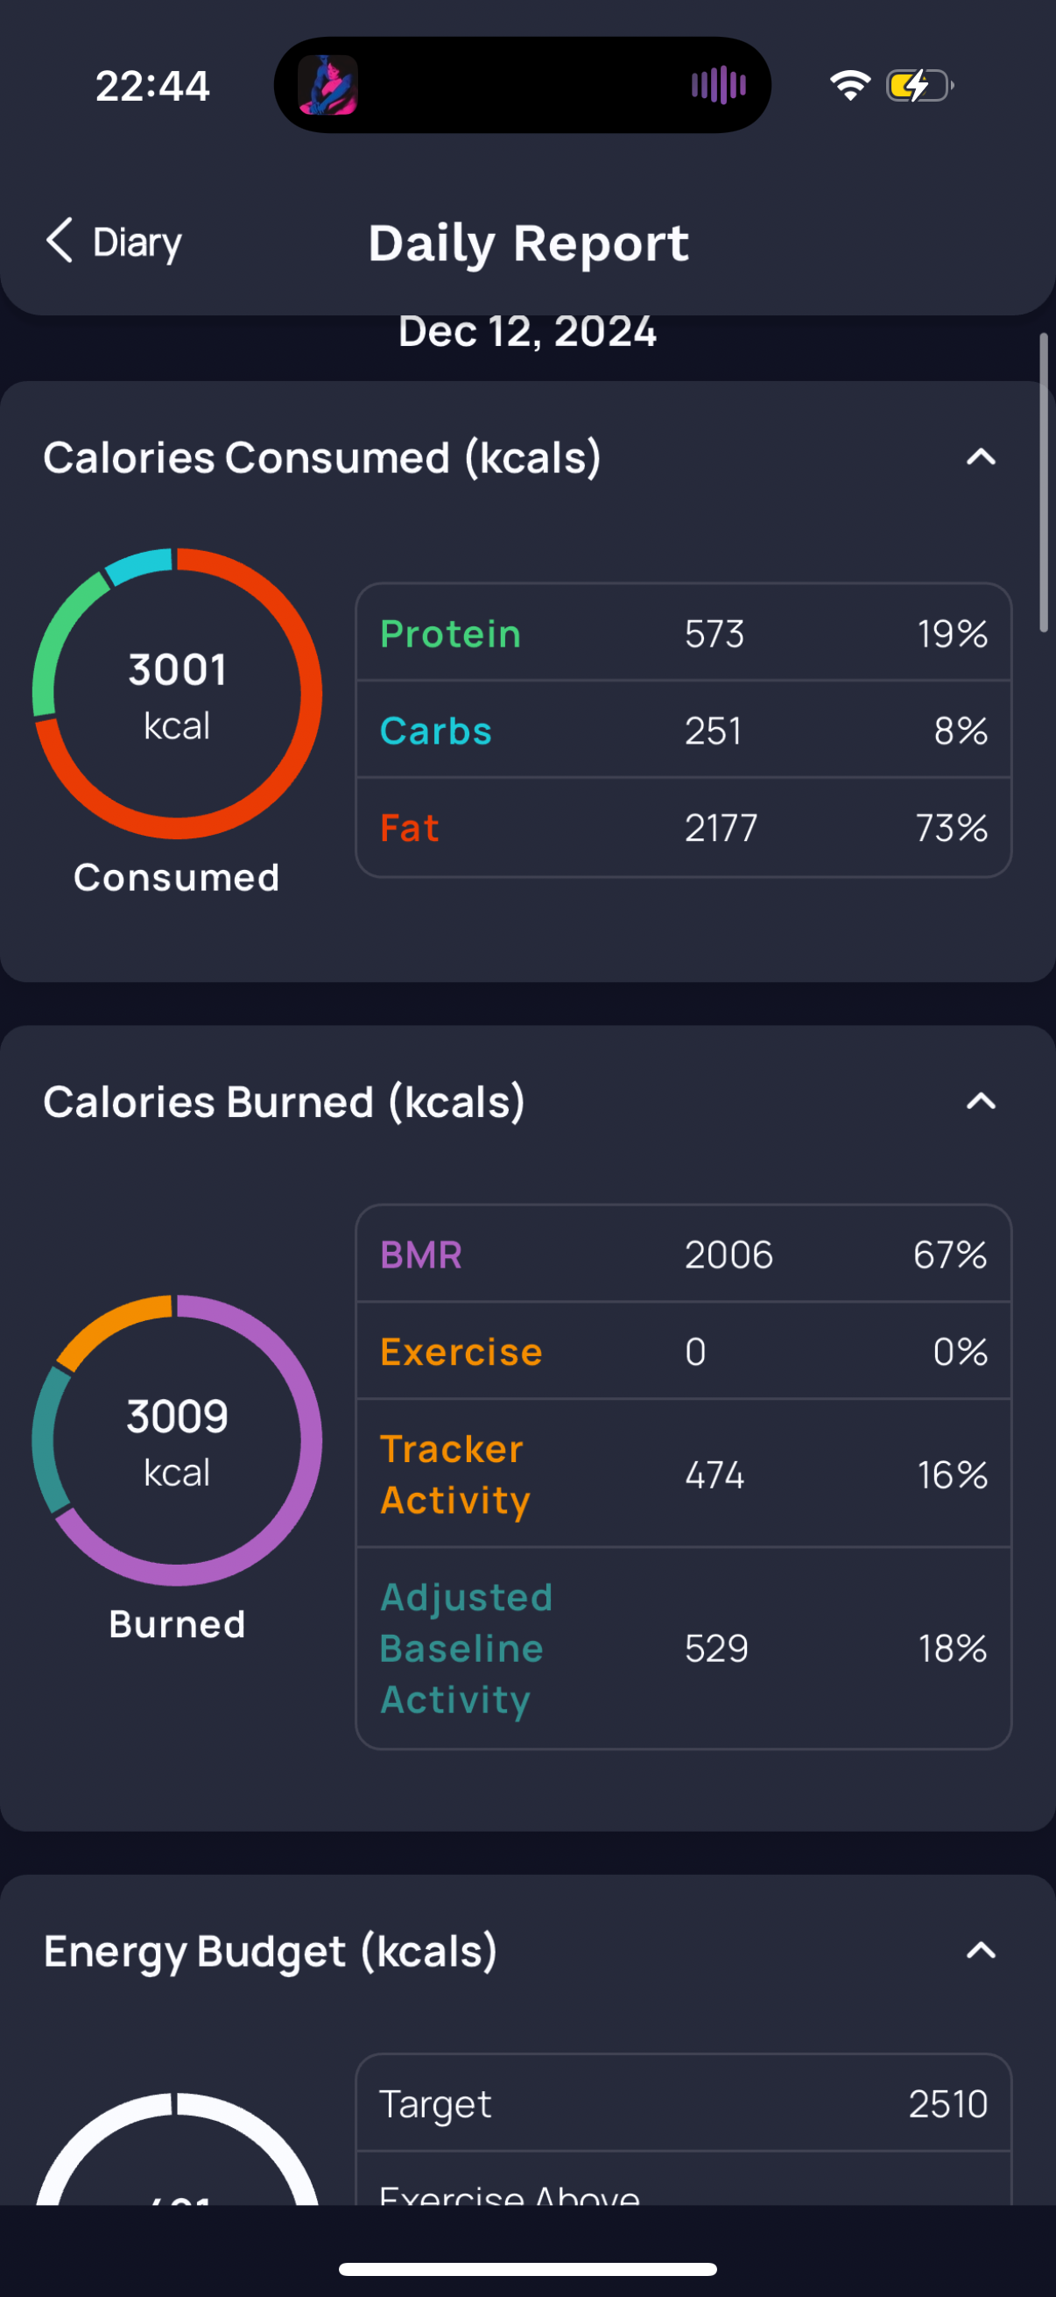Open the album artwork in Dynamic Island
1056x2297 pixels.
pos(328,86)
